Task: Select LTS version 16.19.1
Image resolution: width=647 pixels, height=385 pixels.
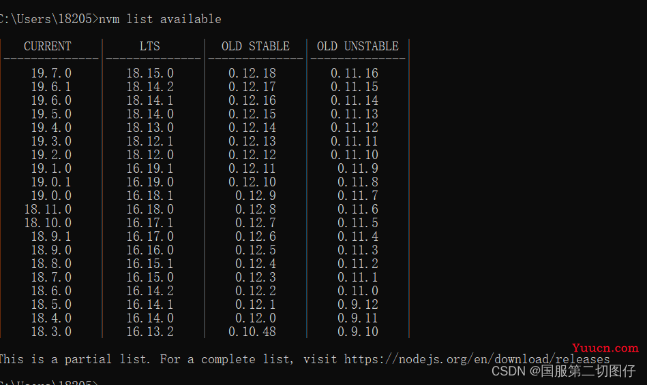Action: coord(150,169)
